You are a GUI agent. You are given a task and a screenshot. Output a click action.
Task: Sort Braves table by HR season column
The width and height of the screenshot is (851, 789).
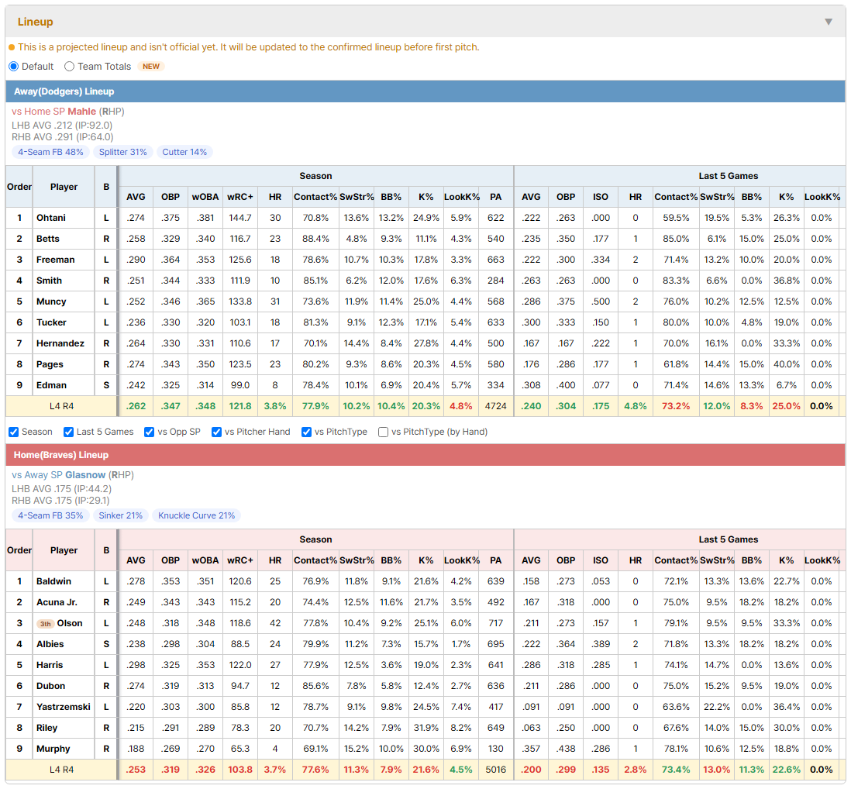(x=275, y=560)
